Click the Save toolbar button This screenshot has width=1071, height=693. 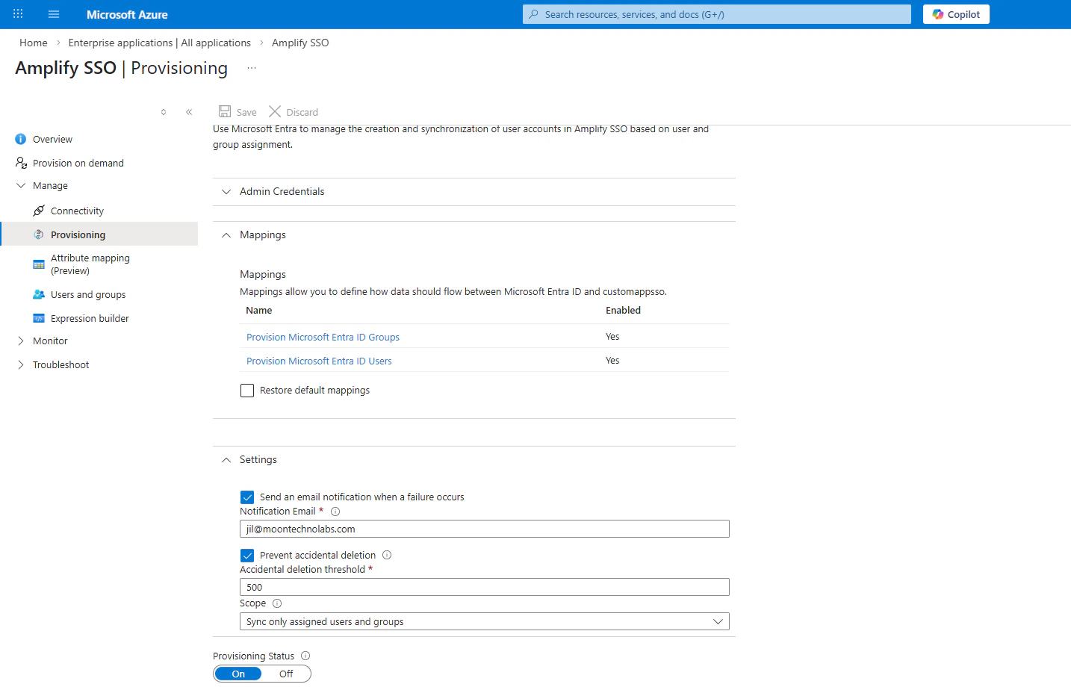(x=238, y=112)
